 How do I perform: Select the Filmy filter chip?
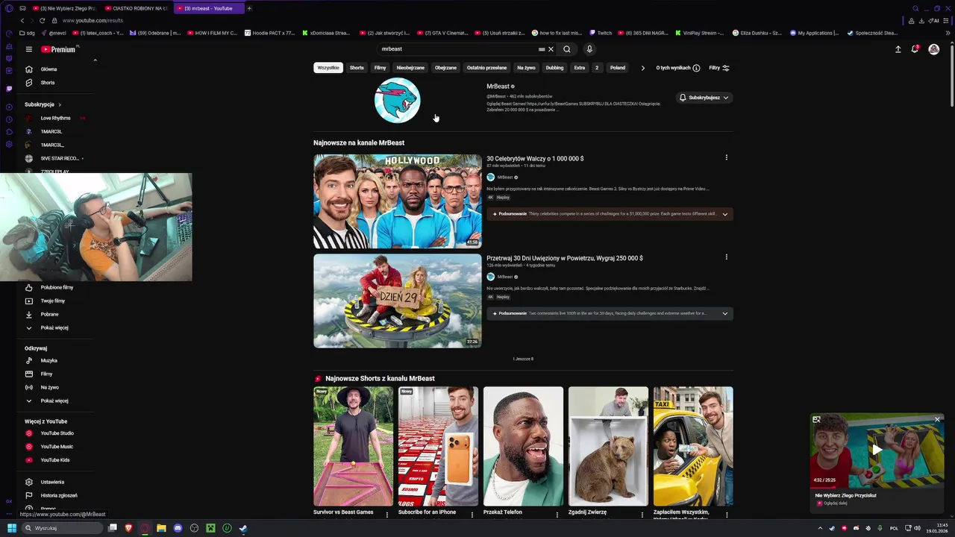[381, 68]
